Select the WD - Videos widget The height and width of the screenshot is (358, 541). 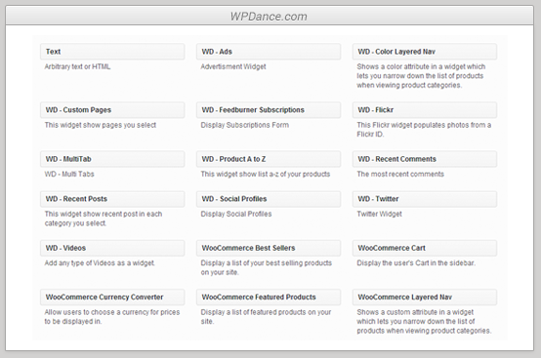(112, 248)
